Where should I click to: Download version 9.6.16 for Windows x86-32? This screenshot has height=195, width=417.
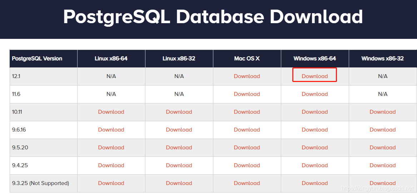pyautogui.click(x=383, y=129)
